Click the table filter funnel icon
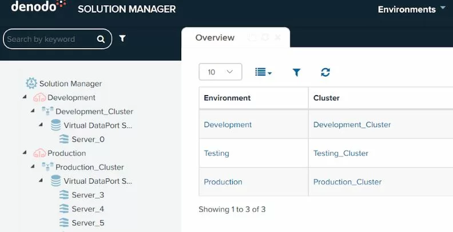 [x=296, y=72]
